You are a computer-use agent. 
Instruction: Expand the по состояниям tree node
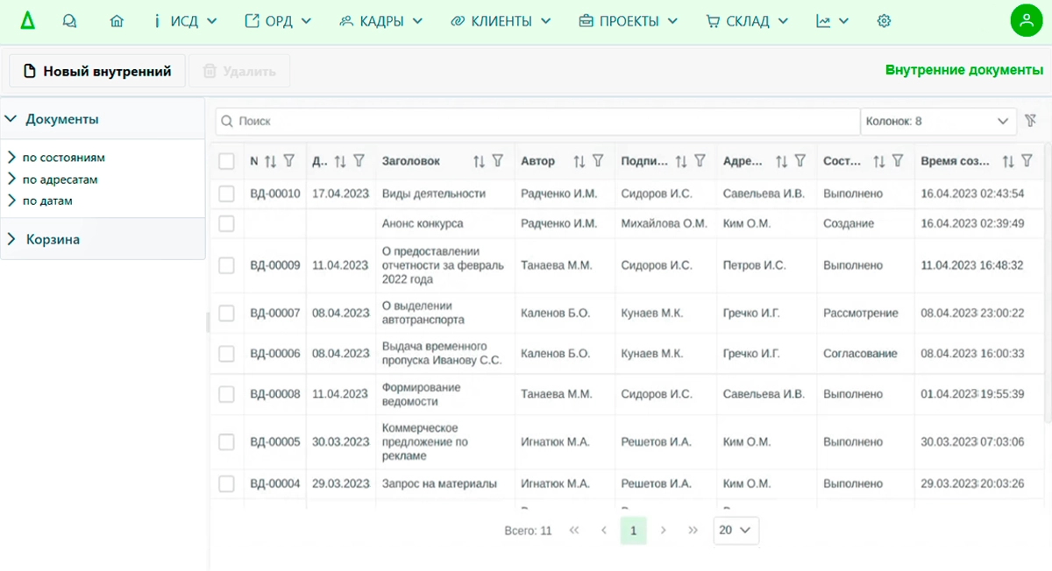pos(11,158)
